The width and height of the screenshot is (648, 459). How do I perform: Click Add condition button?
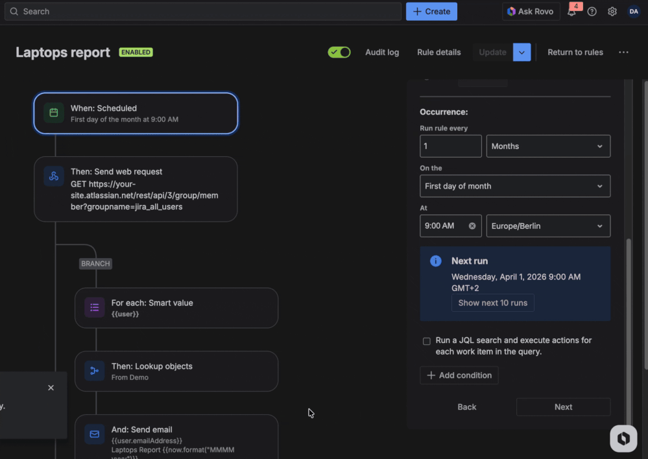click(x=459, y=375)
